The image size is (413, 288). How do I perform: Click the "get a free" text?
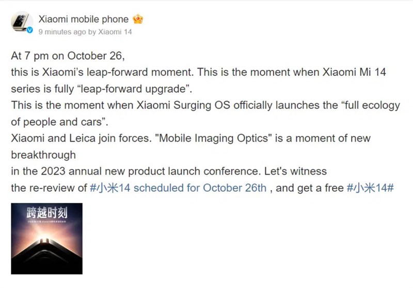coord(319,188)
